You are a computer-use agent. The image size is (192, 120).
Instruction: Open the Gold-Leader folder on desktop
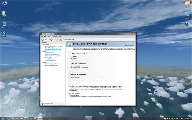point(4,14)
